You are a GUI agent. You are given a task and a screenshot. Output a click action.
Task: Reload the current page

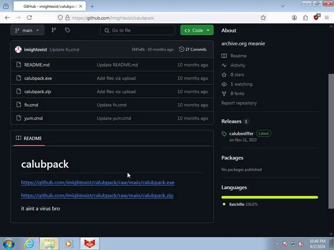[x=29, y=18]
